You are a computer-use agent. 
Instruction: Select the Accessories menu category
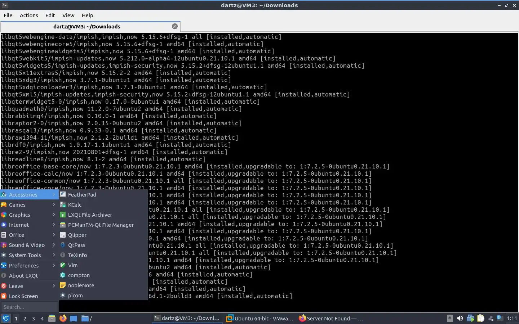click(x=29, y=194)
